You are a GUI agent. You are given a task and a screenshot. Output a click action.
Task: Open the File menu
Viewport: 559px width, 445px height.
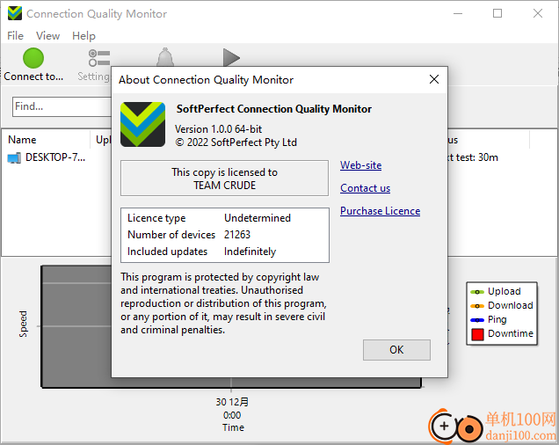(15, 36)
